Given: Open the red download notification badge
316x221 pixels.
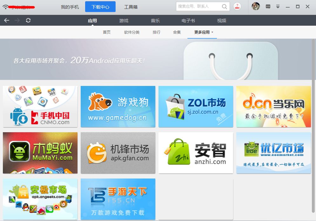Looking at the screenshot, I should click(x=237, y=6).
